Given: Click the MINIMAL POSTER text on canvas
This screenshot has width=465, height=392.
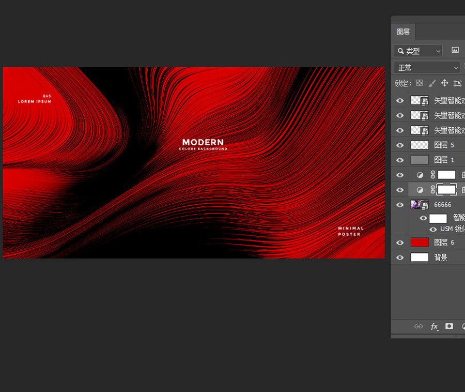Looking at the screenshot, I should click(351, 231).
